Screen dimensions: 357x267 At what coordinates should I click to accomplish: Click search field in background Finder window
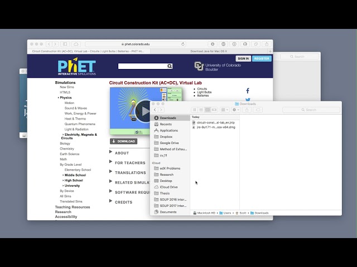300,57
